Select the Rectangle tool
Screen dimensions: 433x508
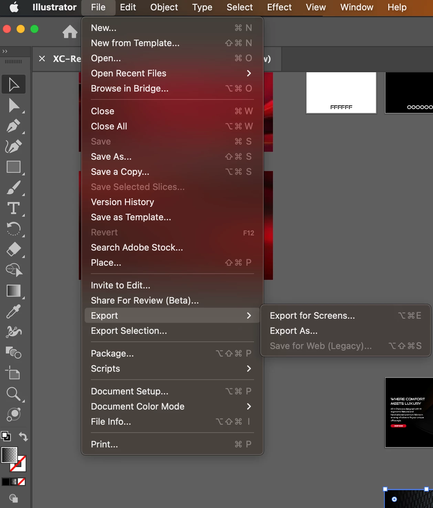point(14,167)
